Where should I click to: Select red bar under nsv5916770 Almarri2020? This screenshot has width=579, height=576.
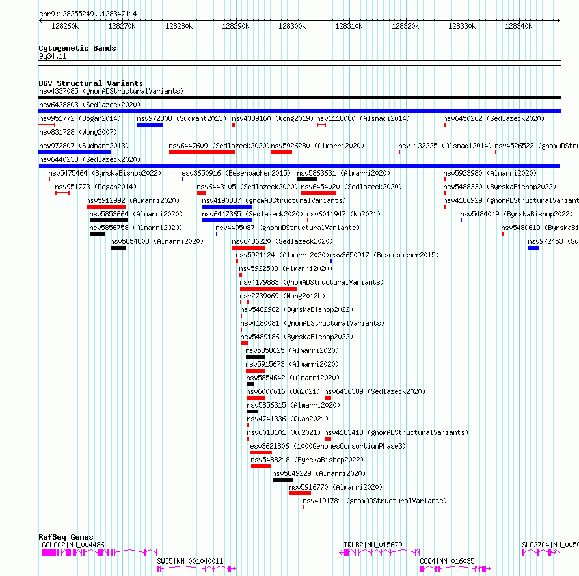[300, 493]
